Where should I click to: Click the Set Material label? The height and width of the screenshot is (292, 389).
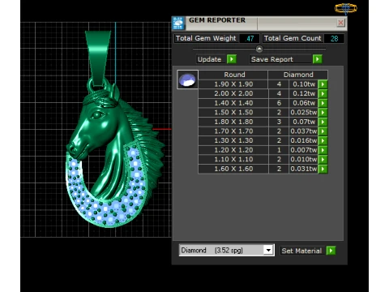pos(301,251)
